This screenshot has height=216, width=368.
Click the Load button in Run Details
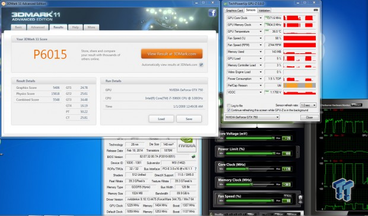[x=161, y=119]
